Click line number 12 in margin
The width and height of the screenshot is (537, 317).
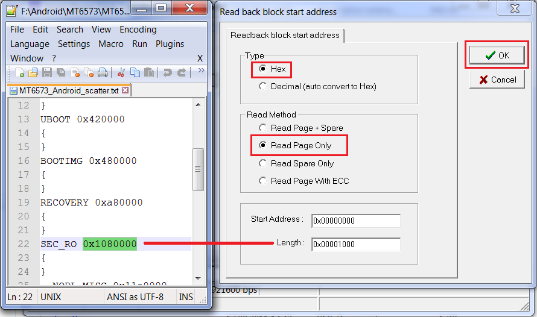click(24, 105)
